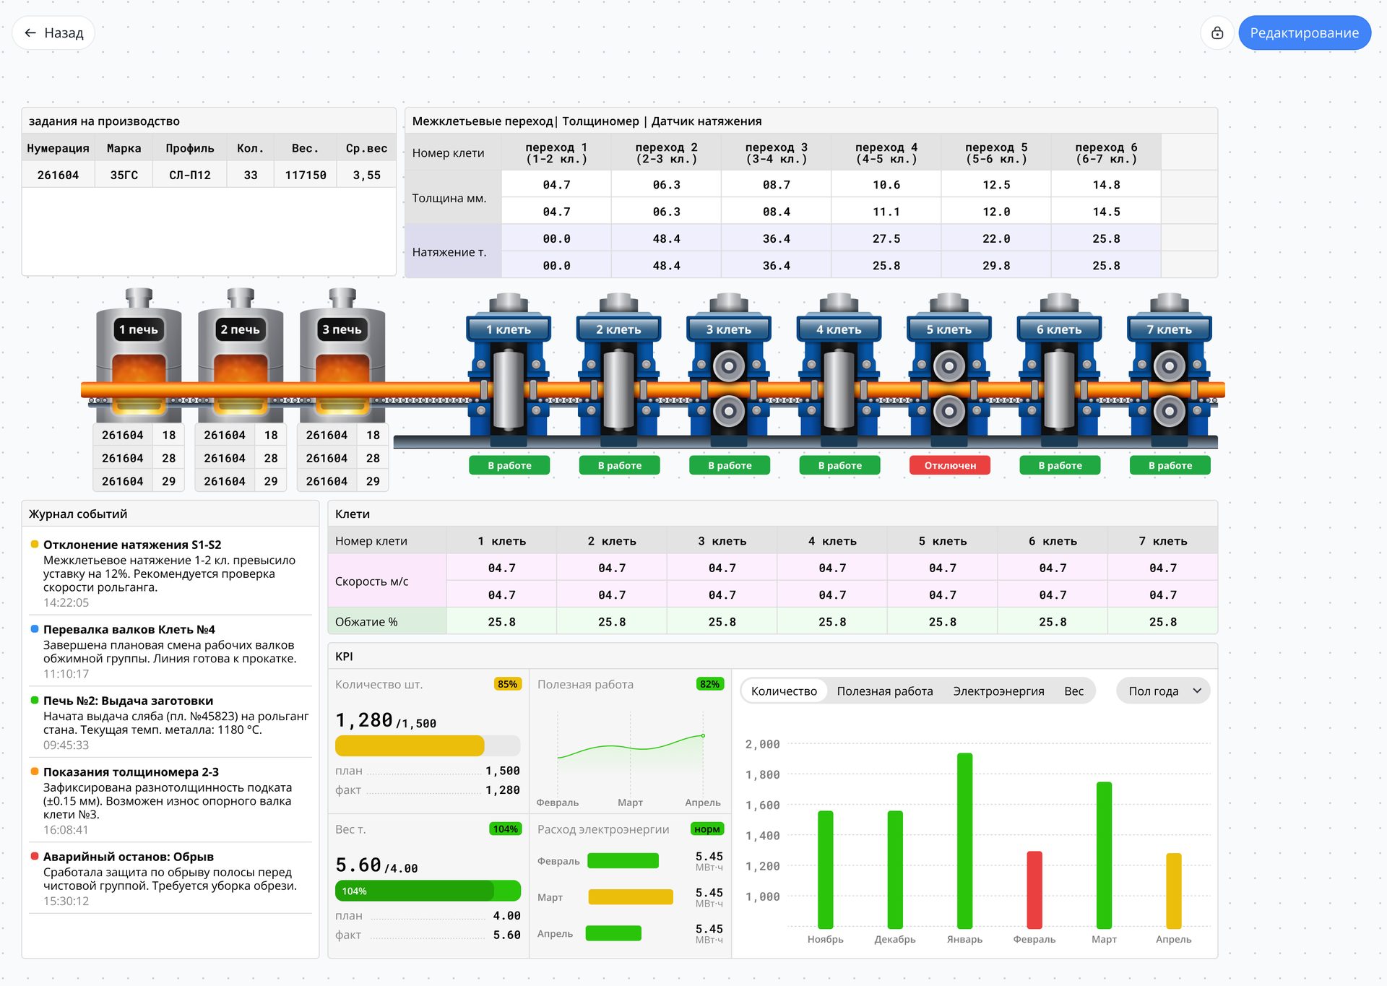Screen dimensions: 1387x986
Task: Click the orange dot beside Показания толщиномера 2-3
Action: pyautogui.click(x=35, y=771)
